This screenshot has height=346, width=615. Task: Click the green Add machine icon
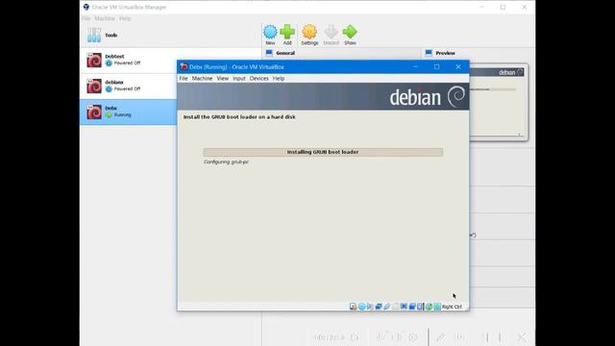[287, 32]
